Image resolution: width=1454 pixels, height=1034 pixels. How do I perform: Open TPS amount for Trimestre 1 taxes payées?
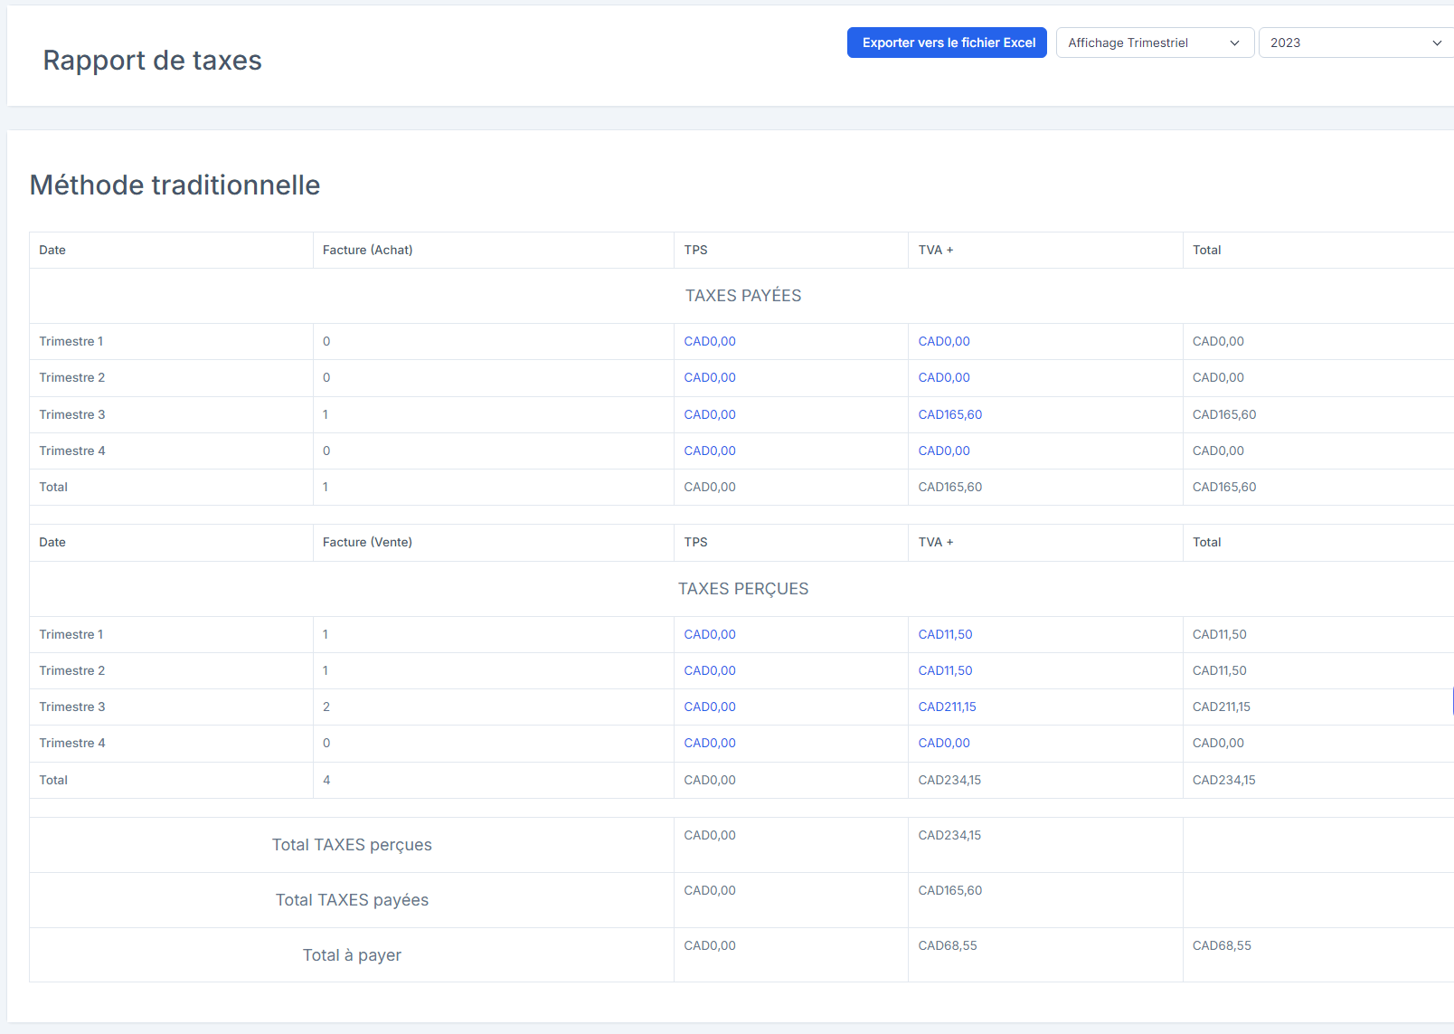[710, 341]
